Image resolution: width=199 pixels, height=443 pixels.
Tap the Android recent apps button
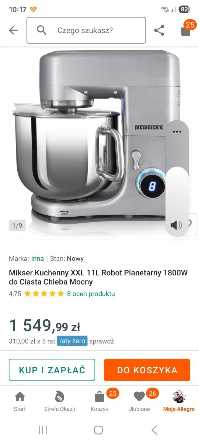coord(43,430)
